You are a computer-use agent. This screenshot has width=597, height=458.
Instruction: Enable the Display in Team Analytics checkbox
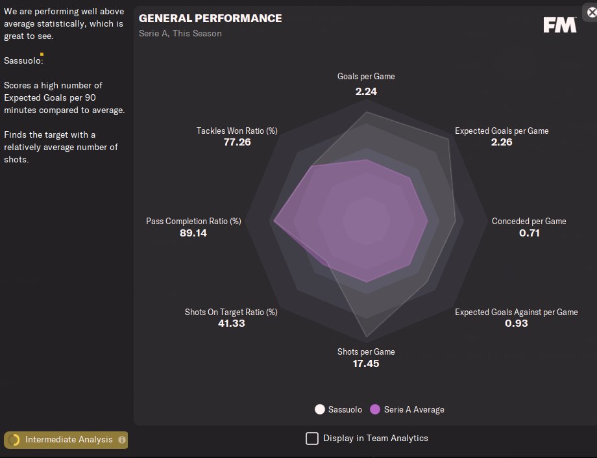click(x=312, y=438)
